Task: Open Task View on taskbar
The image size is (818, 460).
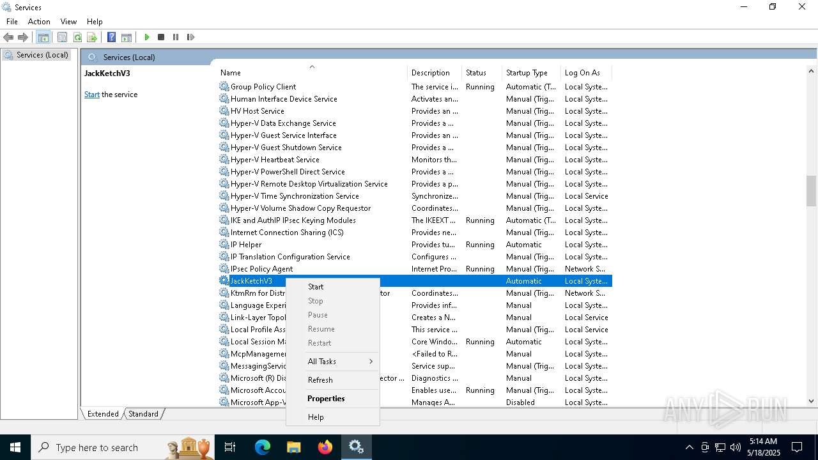Action: [230, 447]
